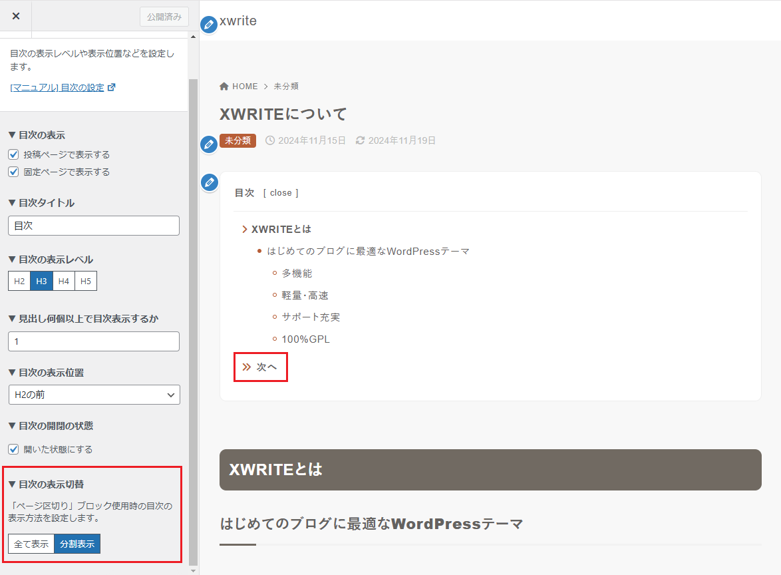
Task: Click the 公開済み button
Action: coord(164,17)
